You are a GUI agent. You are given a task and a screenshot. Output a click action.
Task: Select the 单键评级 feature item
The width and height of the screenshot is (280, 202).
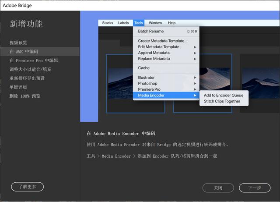(x=18, y=87)
